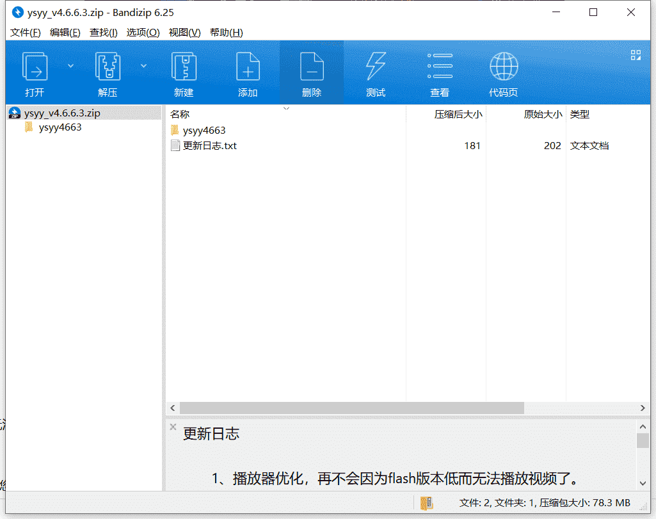Click the 202 original size value
Screen dimensions: 656x519
point(552,145)
